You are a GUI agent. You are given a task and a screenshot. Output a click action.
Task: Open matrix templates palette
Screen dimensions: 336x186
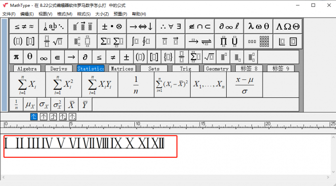tap(258, 41)
